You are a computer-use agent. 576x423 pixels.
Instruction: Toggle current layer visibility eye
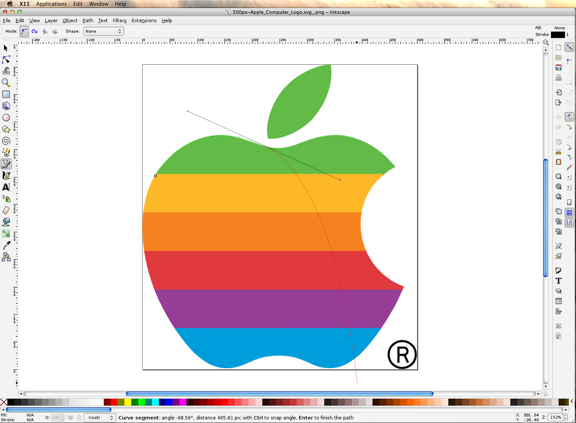click(x=70, y=418)
